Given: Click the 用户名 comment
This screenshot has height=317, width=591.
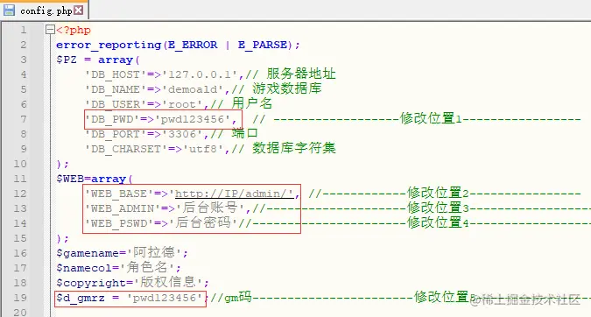Looking at the screenshot, I should coord(252,103).
